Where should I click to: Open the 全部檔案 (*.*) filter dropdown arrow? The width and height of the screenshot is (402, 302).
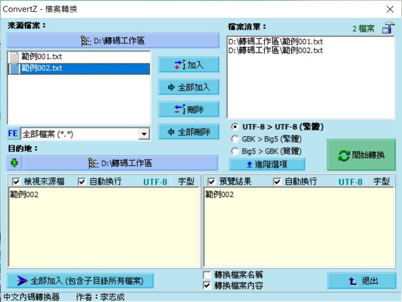(144, 134)
